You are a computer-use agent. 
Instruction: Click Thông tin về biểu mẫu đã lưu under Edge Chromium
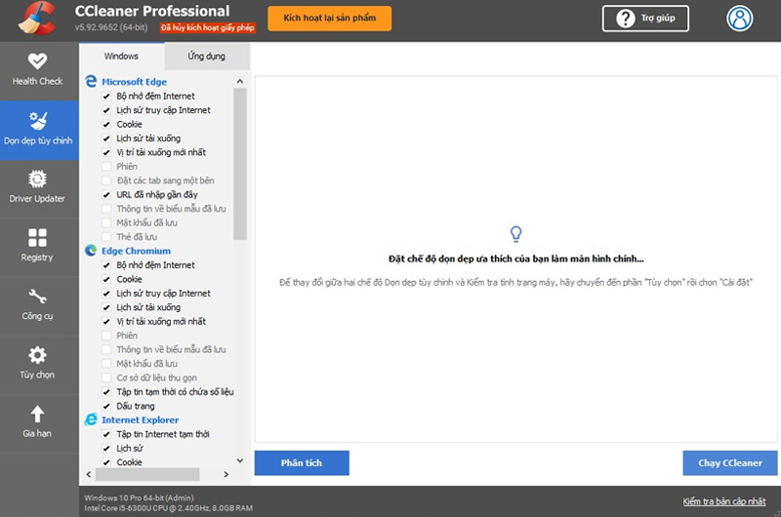[172, 350]
